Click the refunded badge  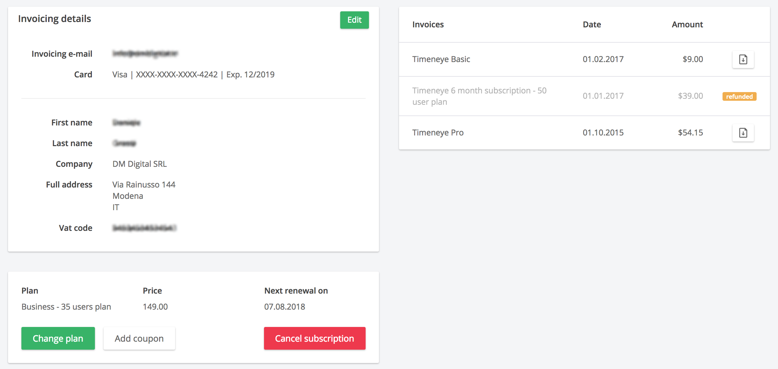tap(739, 96)
